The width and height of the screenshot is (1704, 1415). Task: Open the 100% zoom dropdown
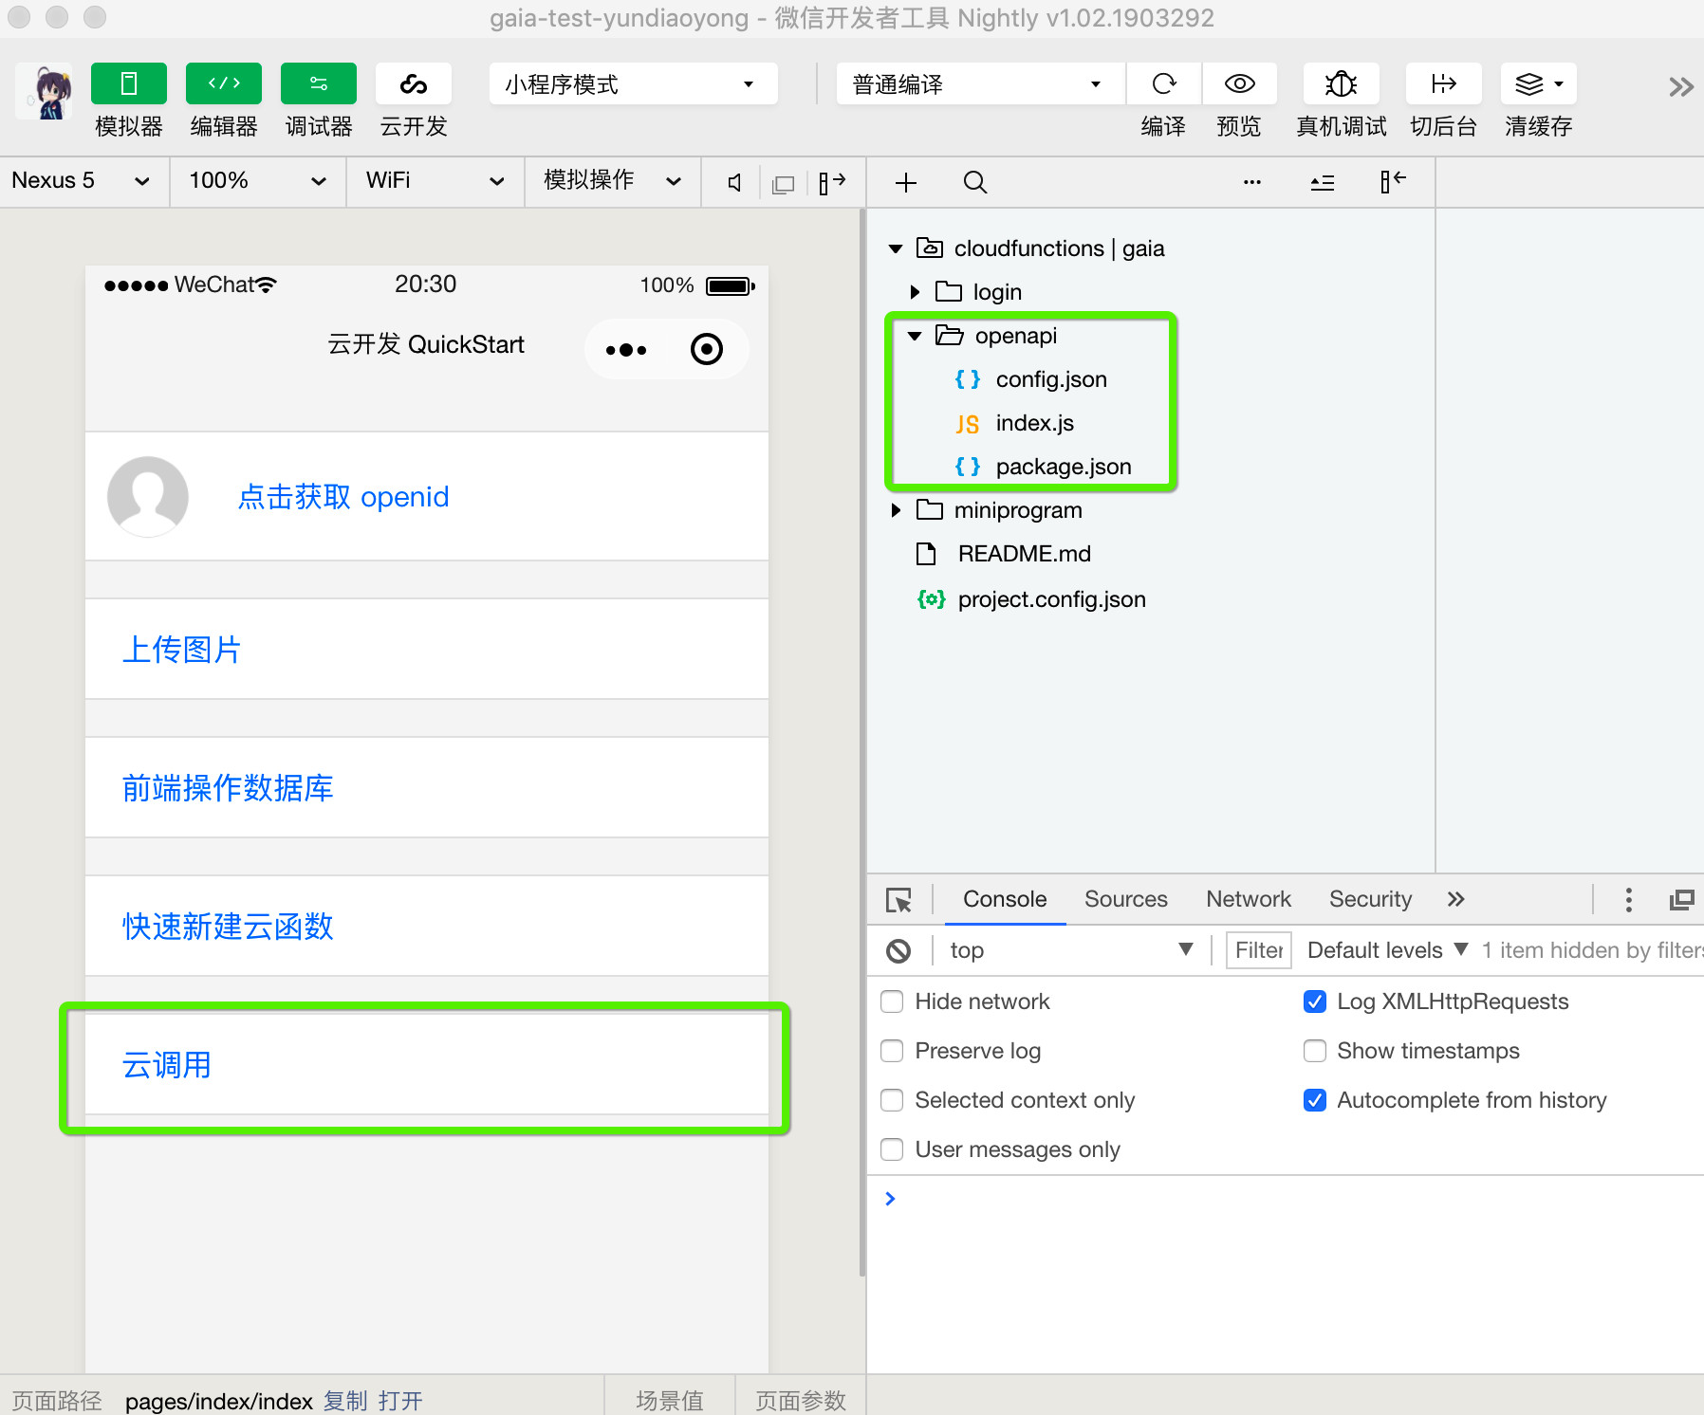pos(257,180)
